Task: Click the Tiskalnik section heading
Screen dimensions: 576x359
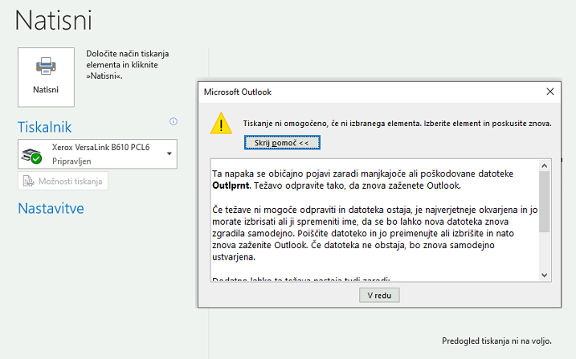Action: click(x=45, y=127)
